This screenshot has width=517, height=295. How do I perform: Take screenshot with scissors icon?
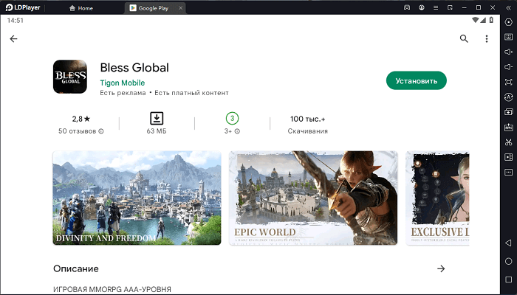click(x=508, y=142)
